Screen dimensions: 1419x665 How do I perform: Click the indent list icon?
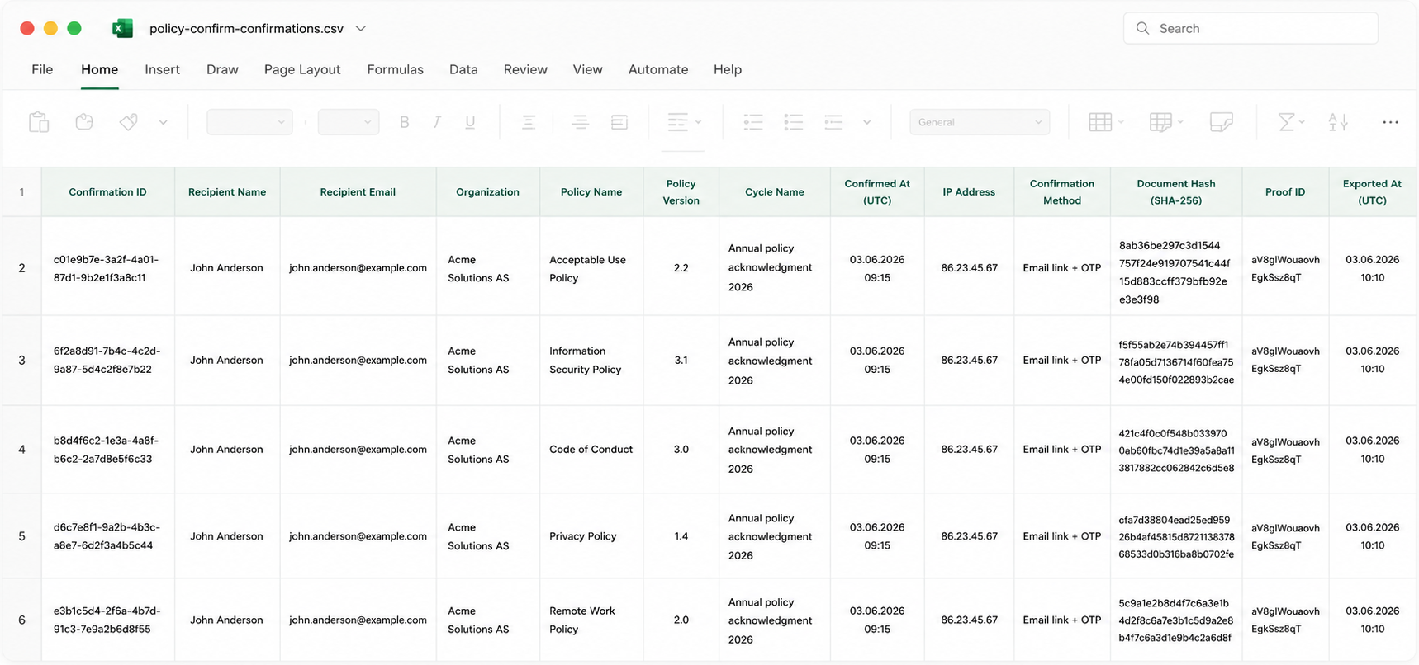(833, 122)
